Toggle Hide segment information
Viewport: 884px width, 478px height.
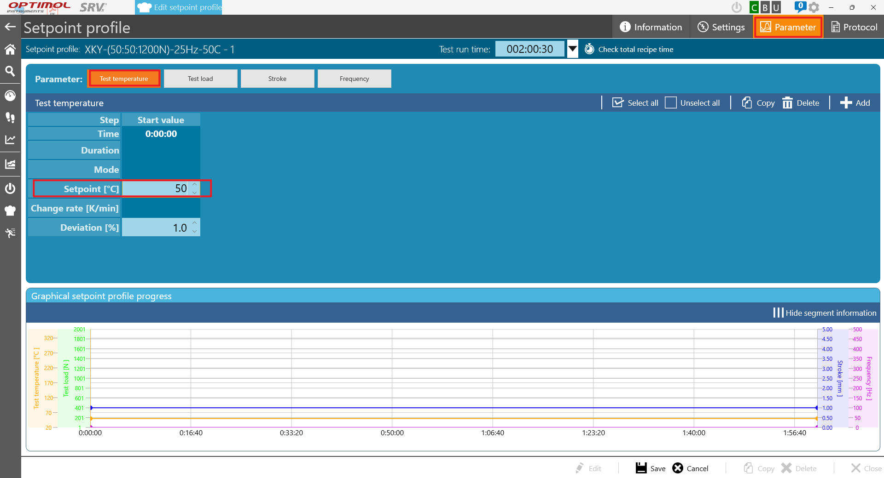[x=824, y=313]
